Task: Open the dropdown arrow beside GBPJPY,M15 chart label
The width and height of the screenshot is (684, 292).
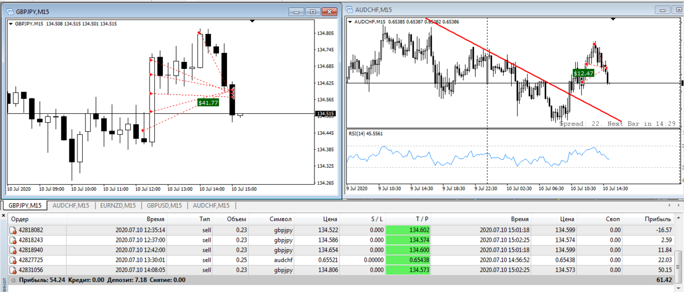Action: 11,24
